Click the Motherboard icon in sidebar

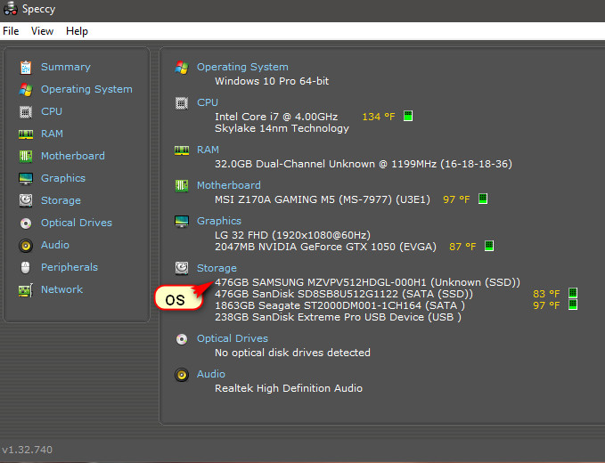tap(26, 156)
